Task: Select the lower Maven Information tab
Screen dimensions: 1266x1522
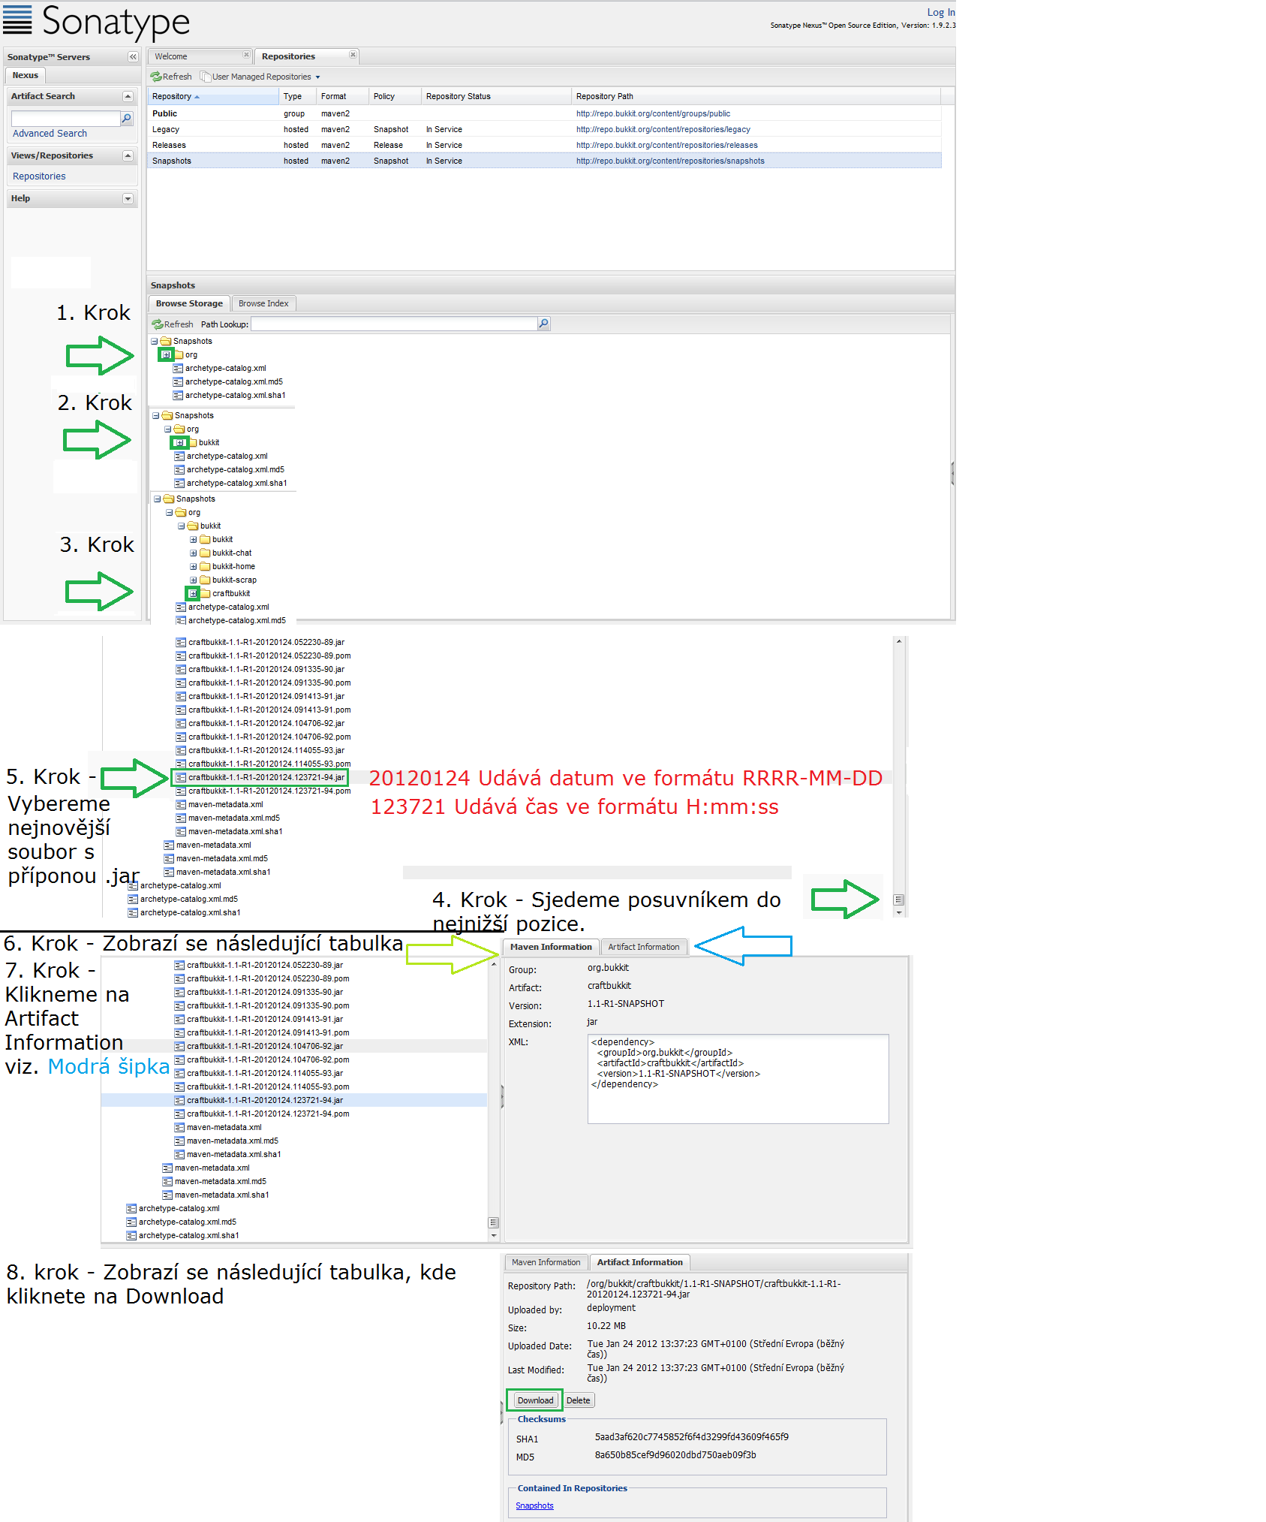Action: click(546, 1262)
